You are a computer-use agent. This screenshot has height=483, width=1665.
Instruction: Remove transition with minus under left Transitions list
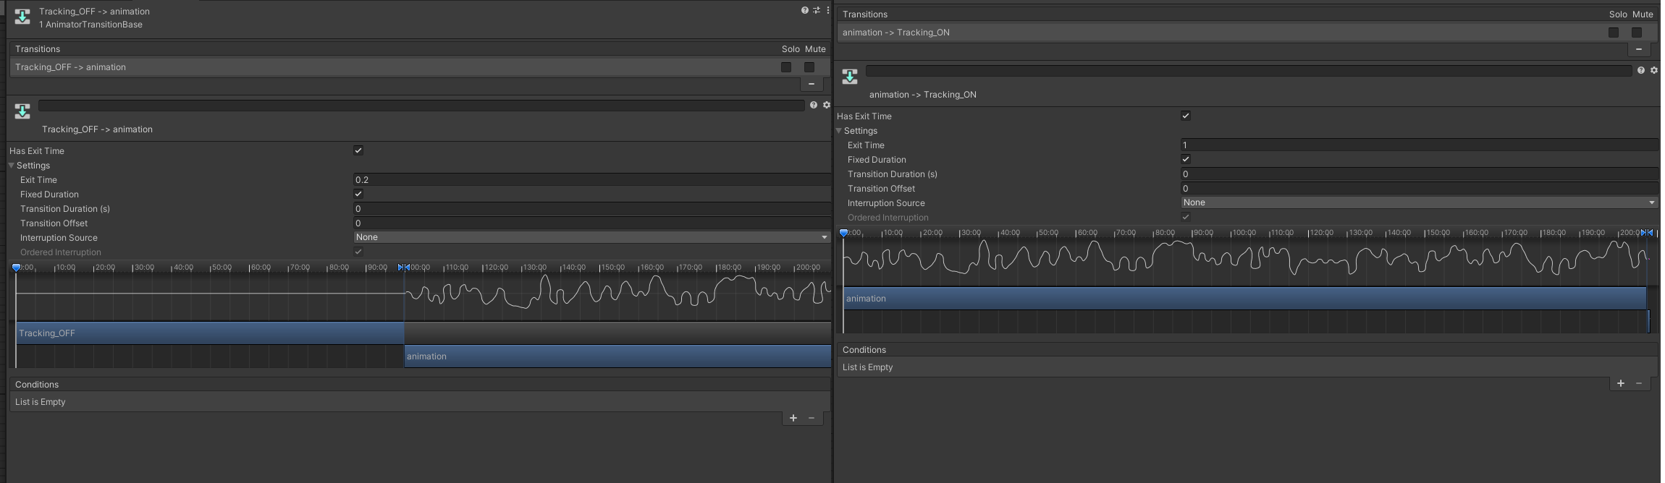tap(812, 84)
